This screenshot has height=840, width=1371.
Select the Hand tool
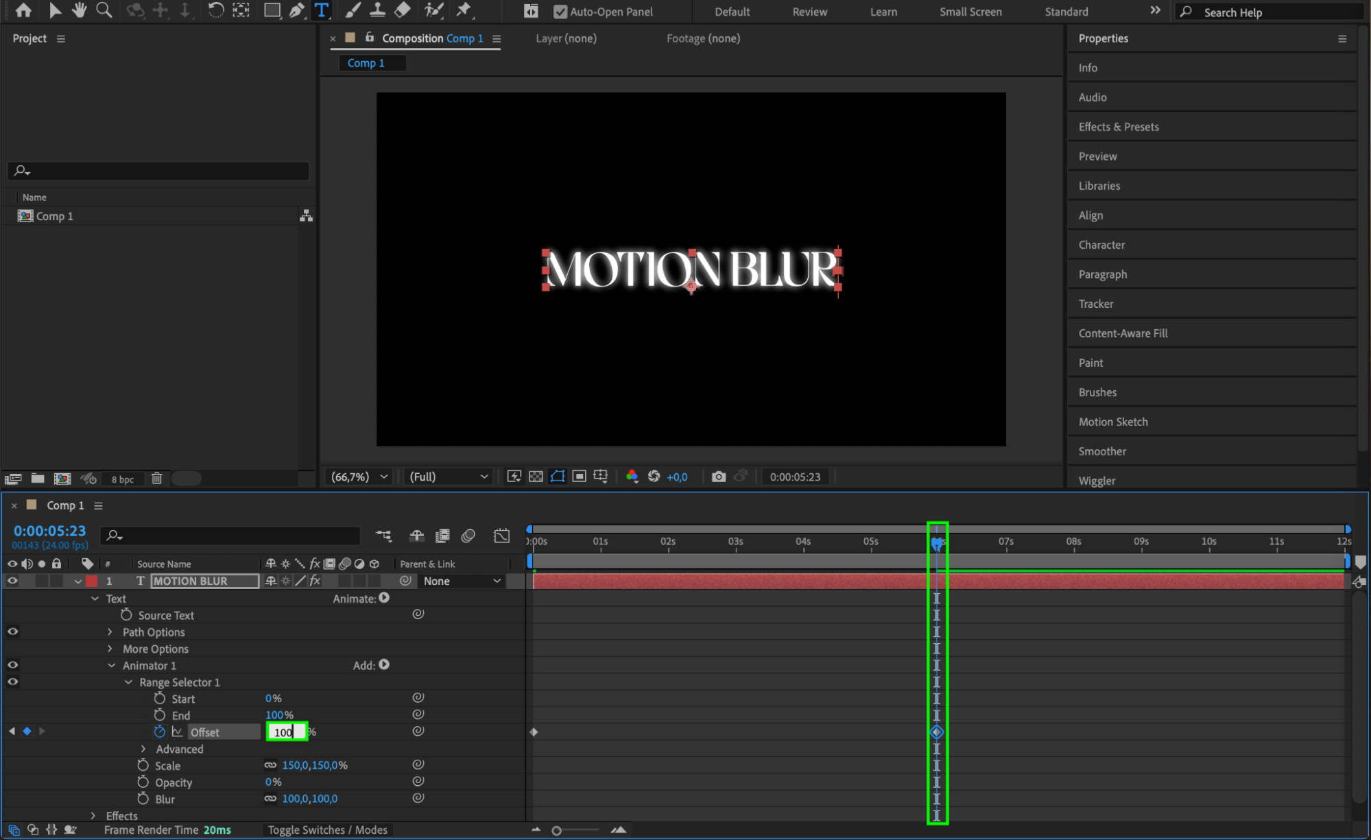tap(80, 10)
